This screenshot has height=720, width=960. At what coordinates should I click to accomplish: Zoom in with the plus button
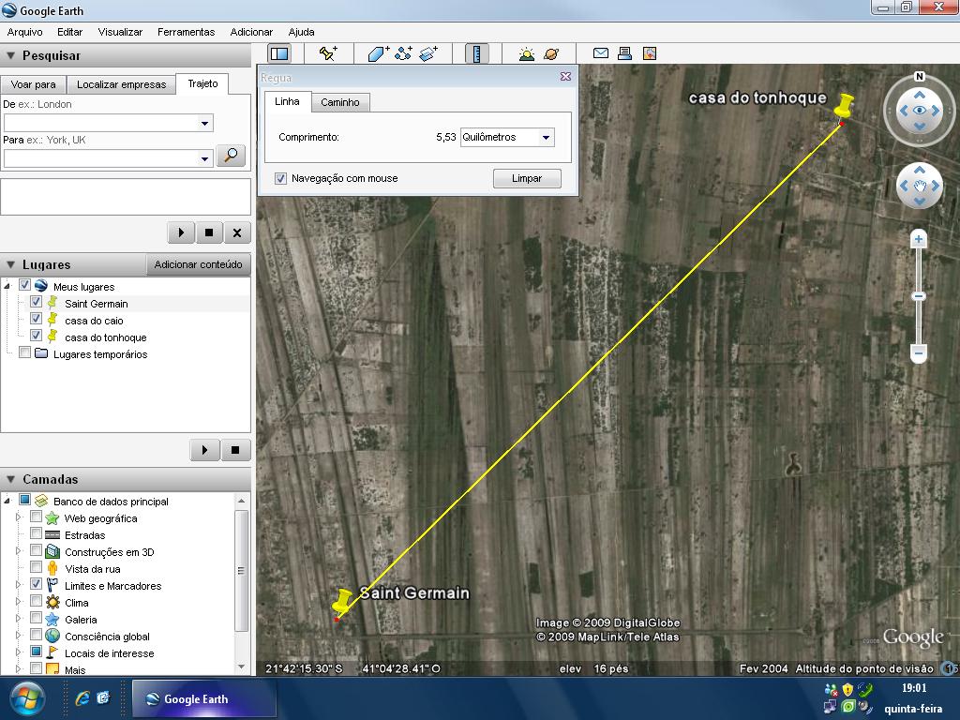[918, 239]
